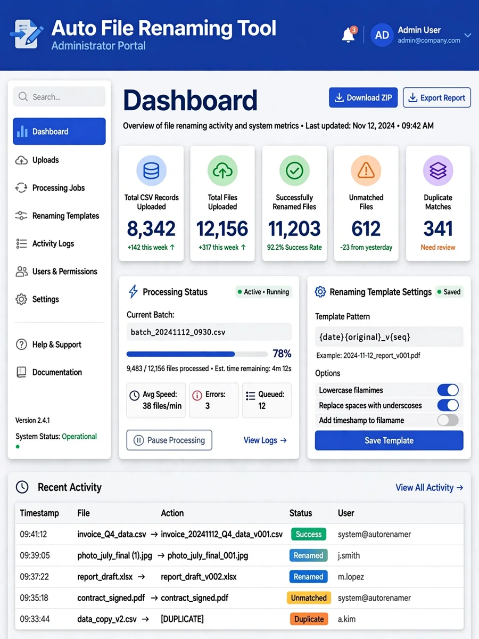Toggle the Lowercase filenames switch
Screen dimensions: 479x639
[x=448, y=390]
